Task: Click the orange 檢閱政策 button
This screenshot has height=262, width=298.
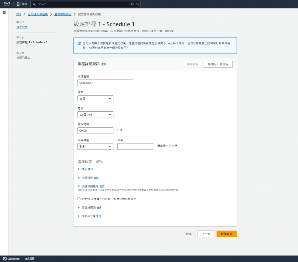Action: [226, 234]
